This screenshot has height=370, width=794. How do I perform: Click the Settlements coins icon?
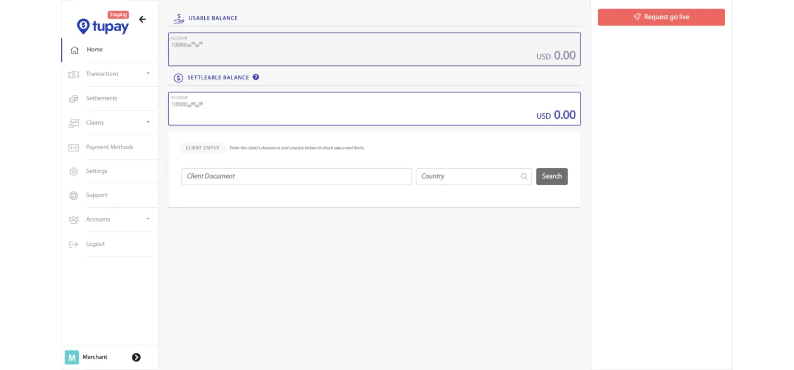click(x=74, y=99)
